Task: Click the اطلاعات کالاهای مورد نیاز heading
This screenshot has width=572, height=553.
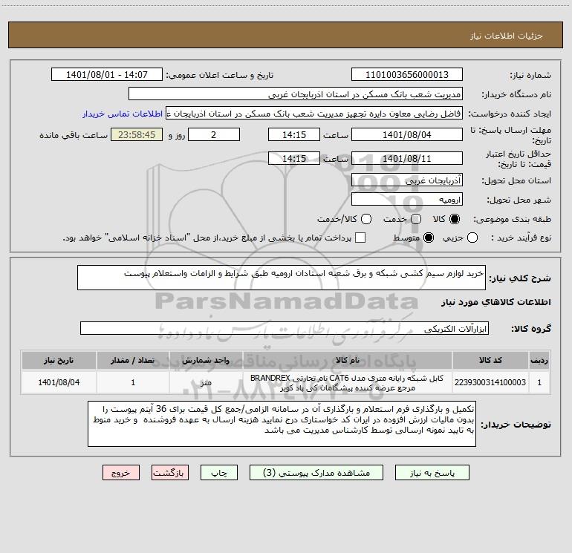Action: click(496, 302)
